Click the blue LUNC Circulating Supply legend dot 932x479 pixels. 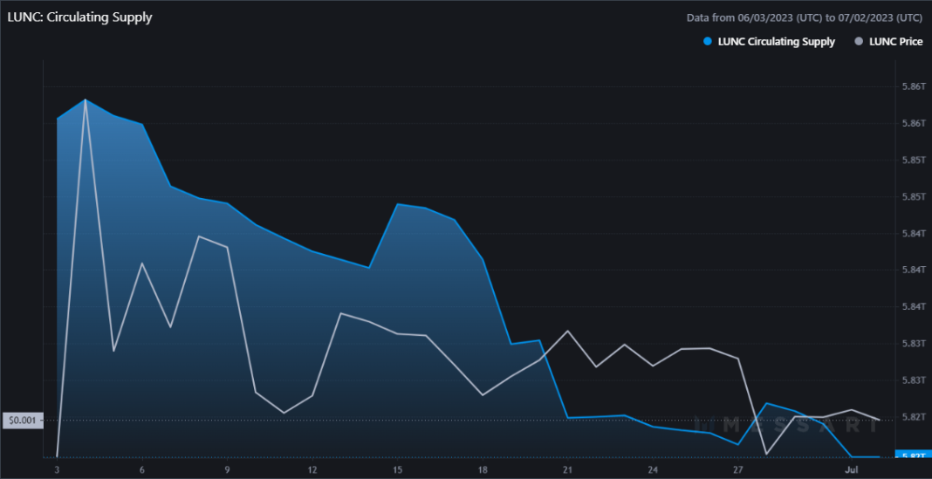pyautogui.click(x=708, y=42)
